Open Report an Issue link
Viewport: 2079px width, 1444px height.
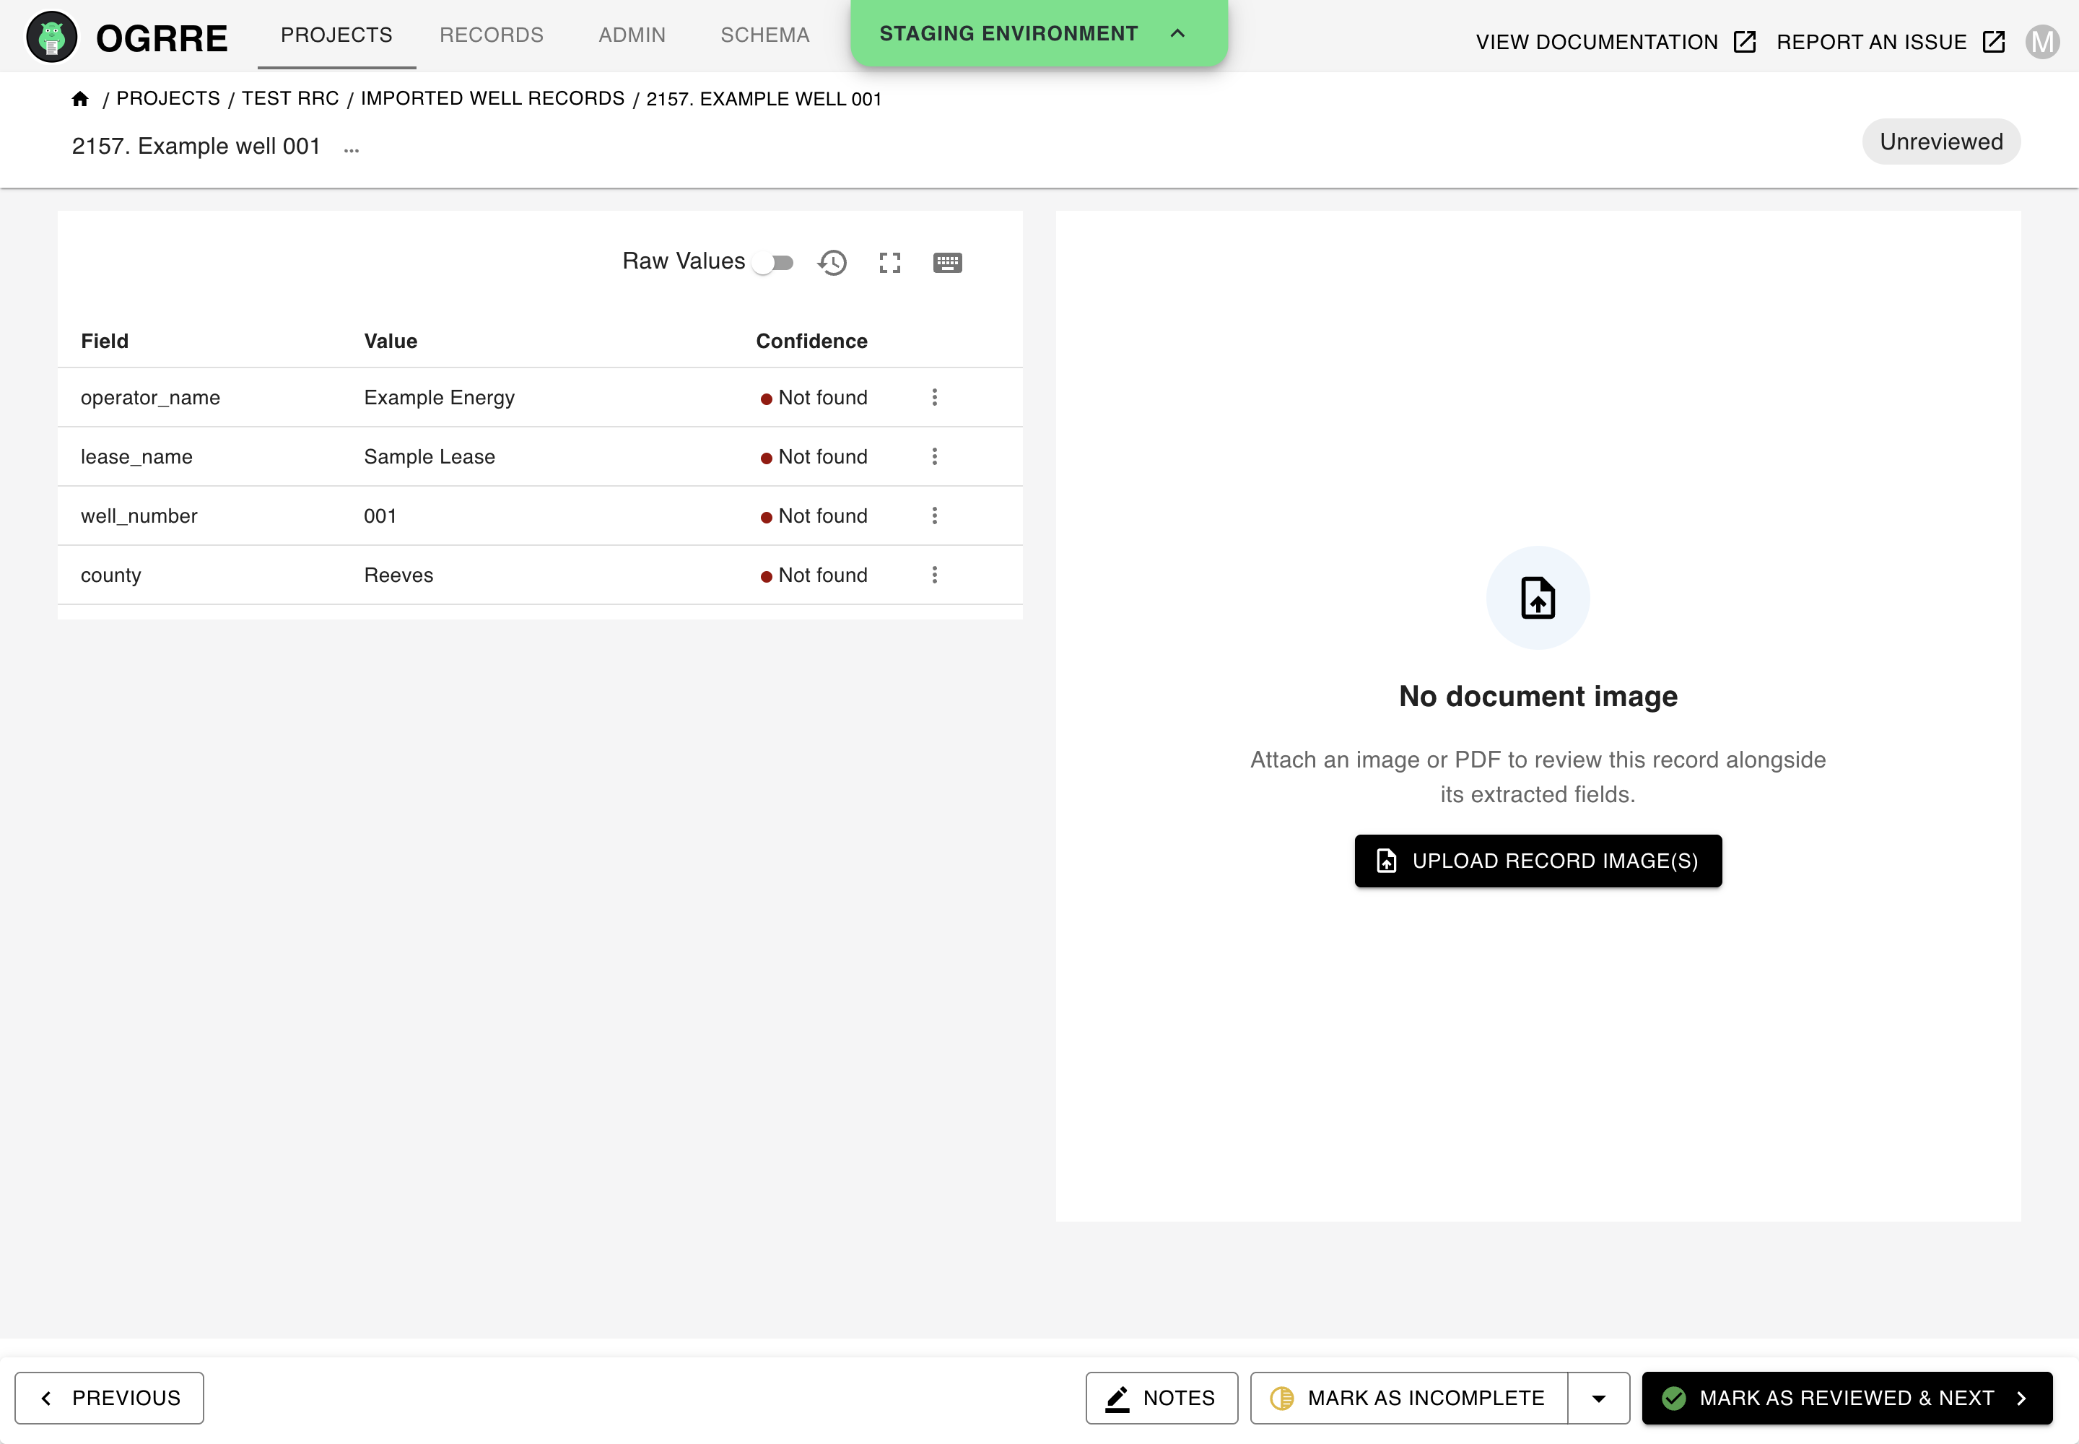pos(1891,42)
